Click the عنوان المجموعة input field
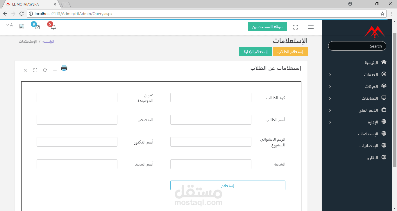 pos(77,98)
